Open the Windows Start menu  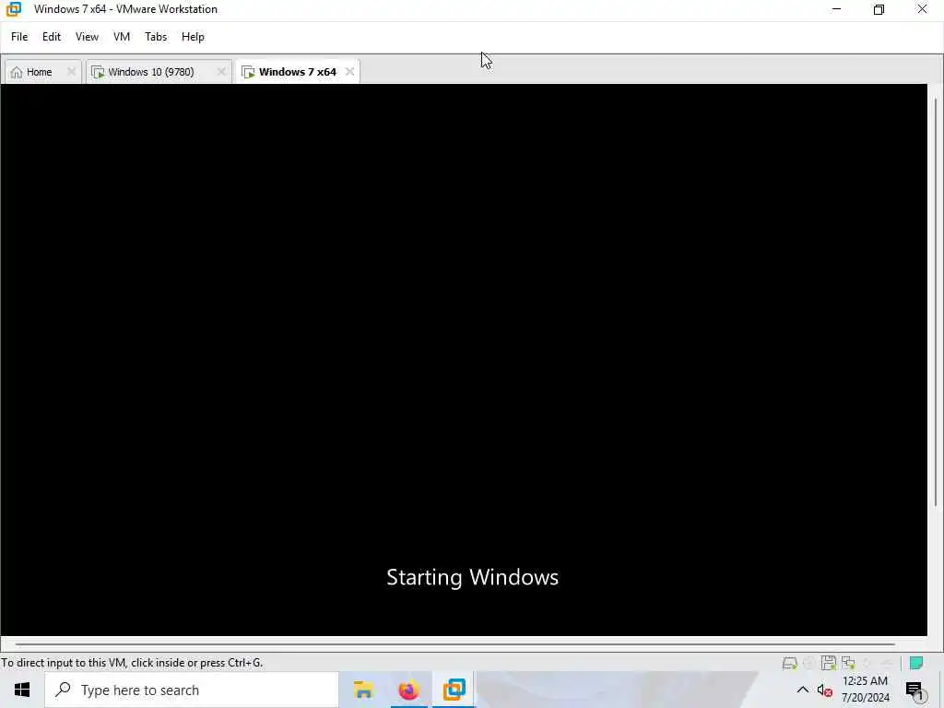[22, 690]
